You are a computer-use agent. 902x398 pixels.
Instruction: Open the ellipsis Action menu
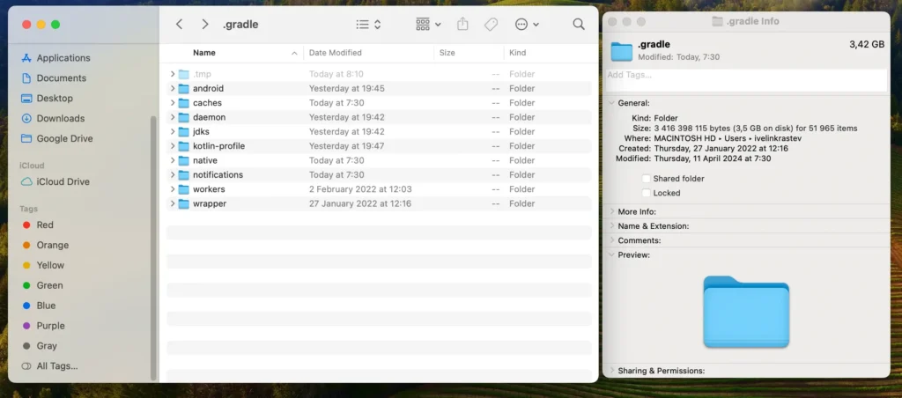click(526, 25)
